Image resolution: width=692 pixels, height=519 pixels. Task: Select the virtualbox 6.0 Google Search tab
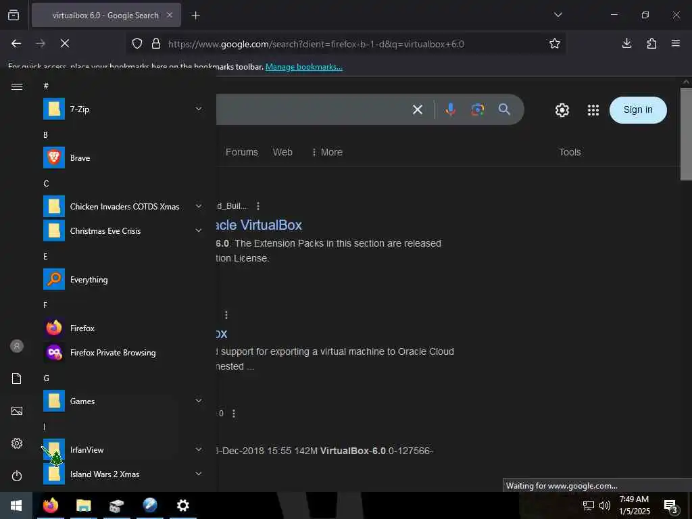[x=106, y=16]
